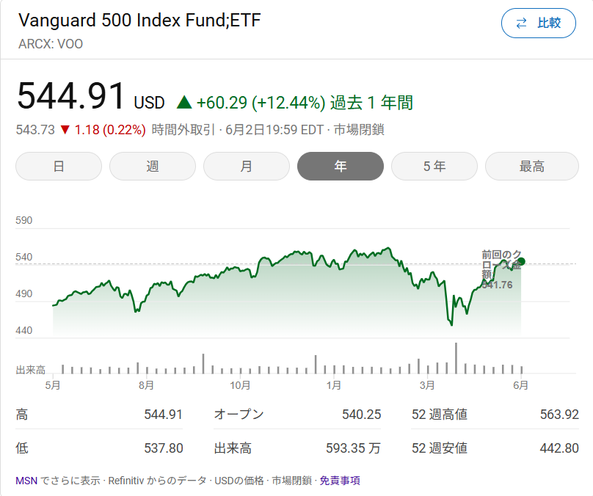Screen dimensions: 593x496
Task: Select the 年 time range tab
Action: (341, 167)
